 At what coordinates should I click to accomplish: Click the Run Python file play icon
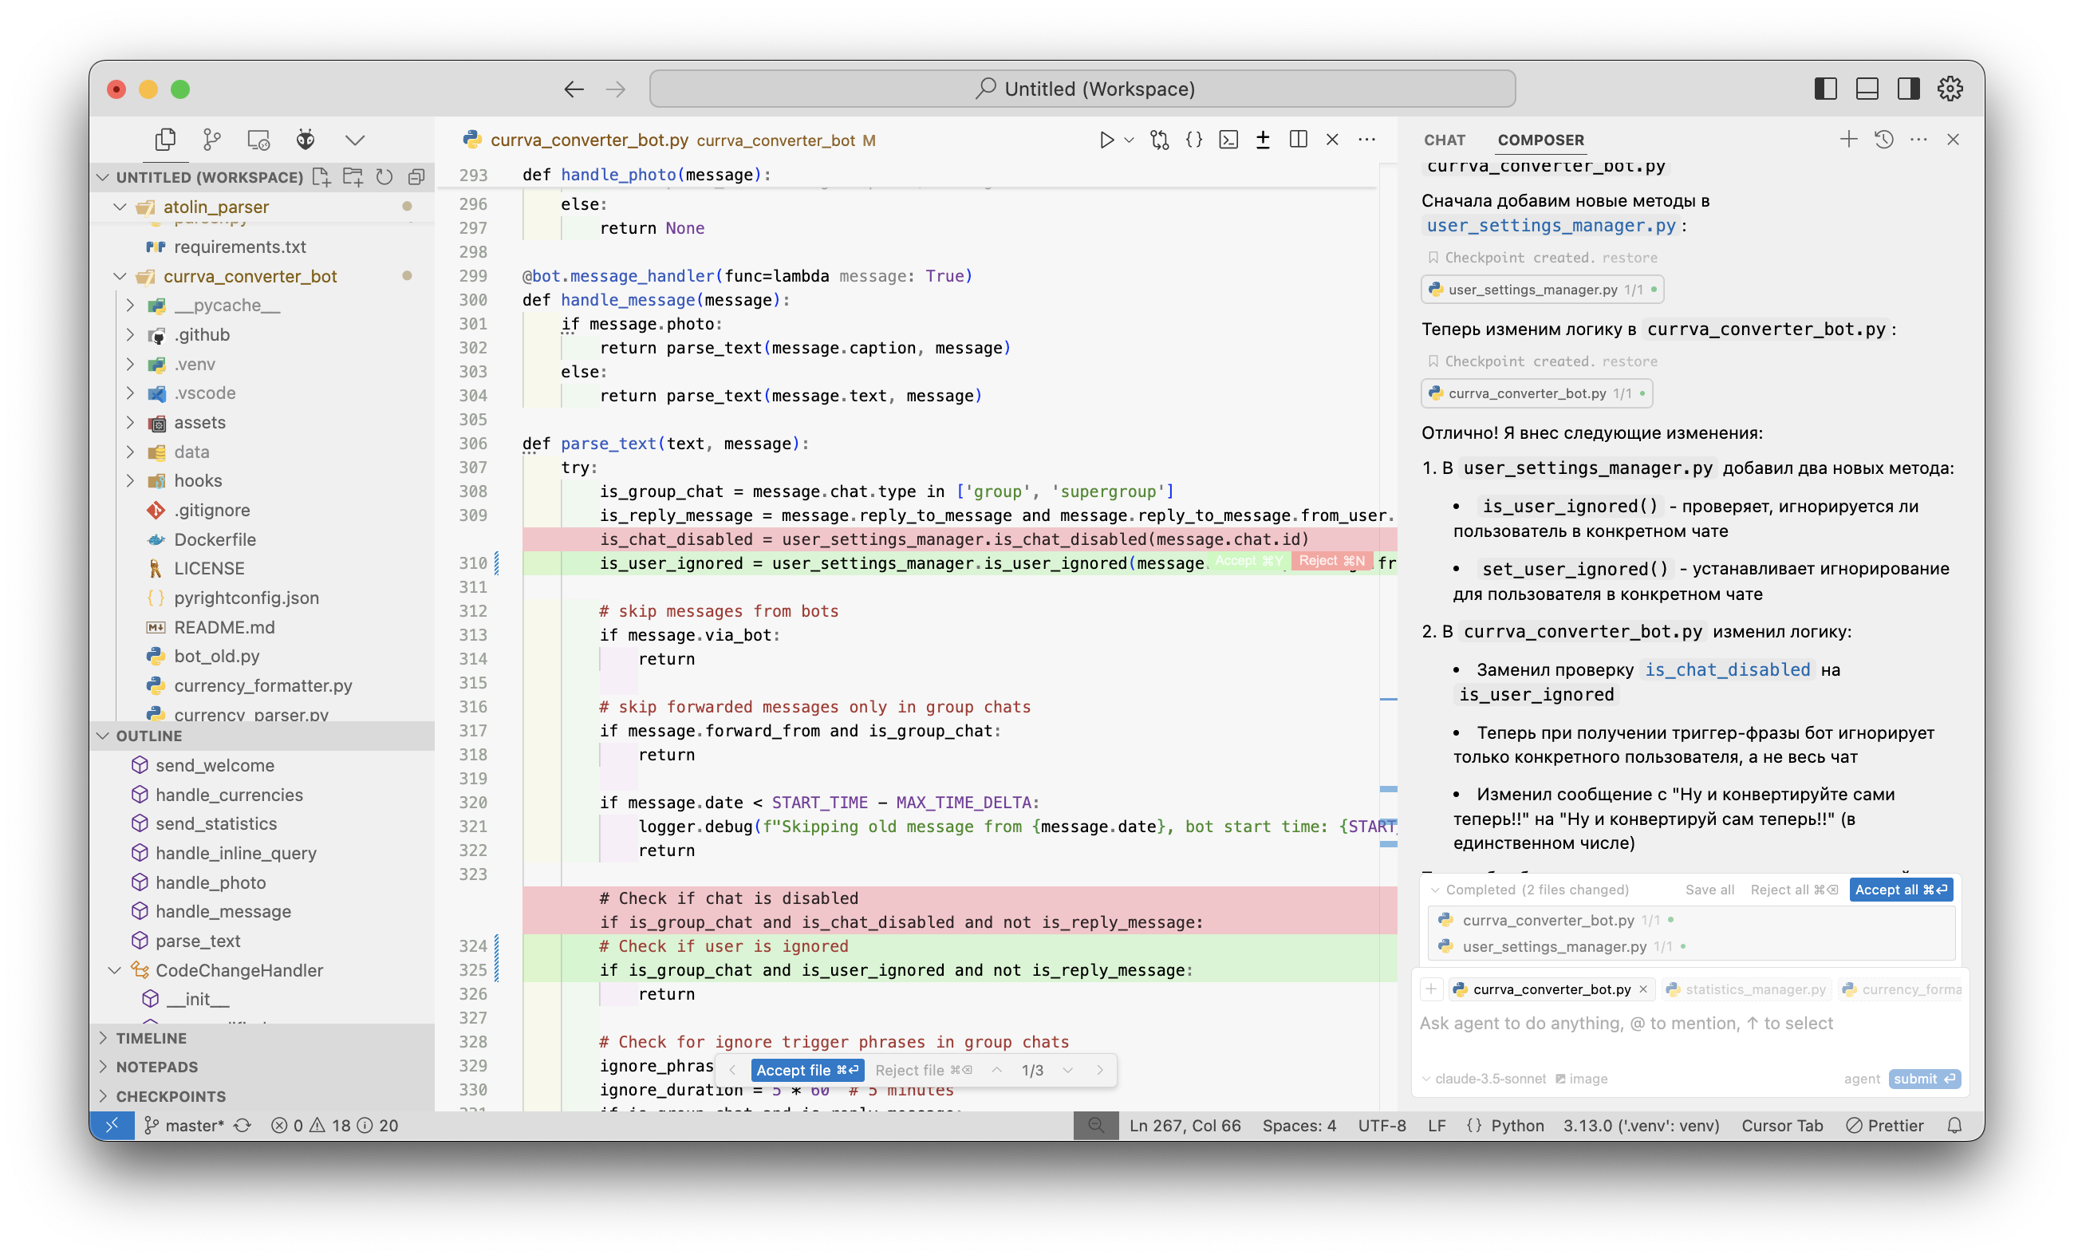1106,140
